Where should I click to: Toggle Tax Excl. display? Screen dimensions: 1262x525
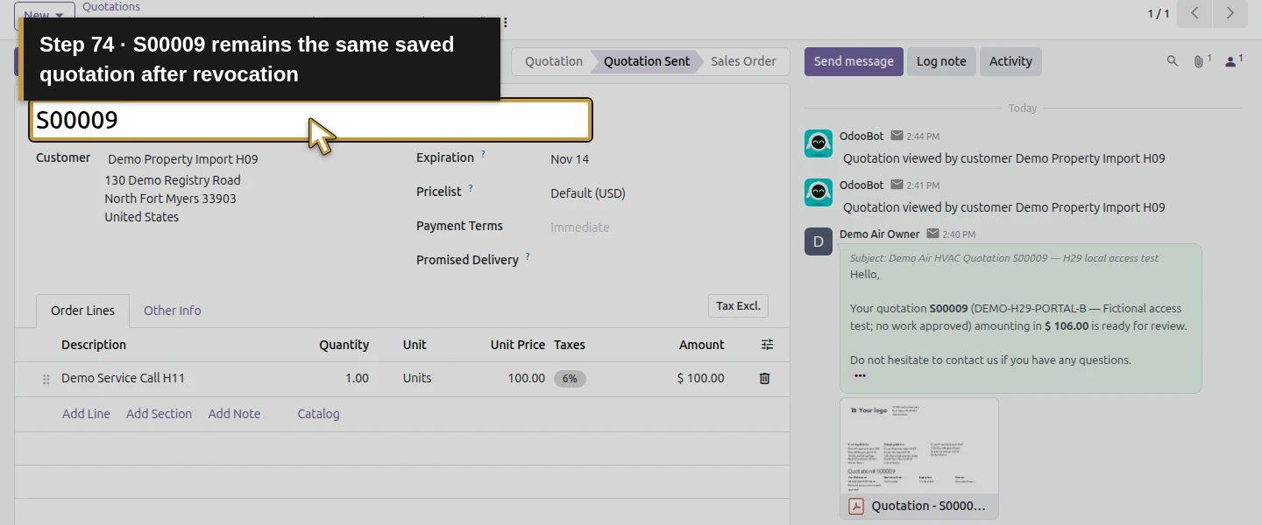pos(738,306)
